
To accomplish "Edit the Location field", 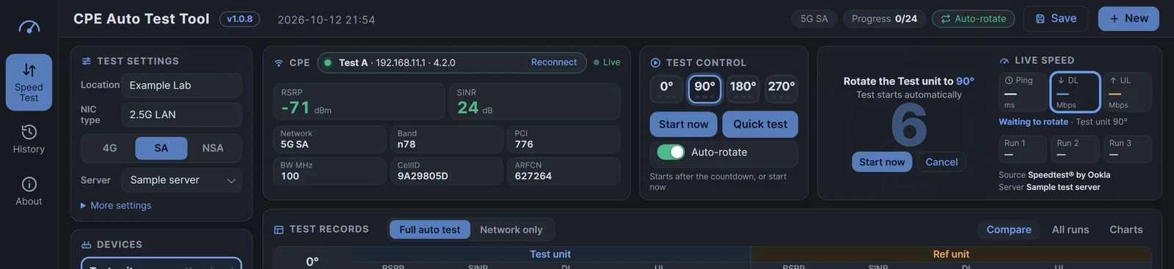I will 182,86.
